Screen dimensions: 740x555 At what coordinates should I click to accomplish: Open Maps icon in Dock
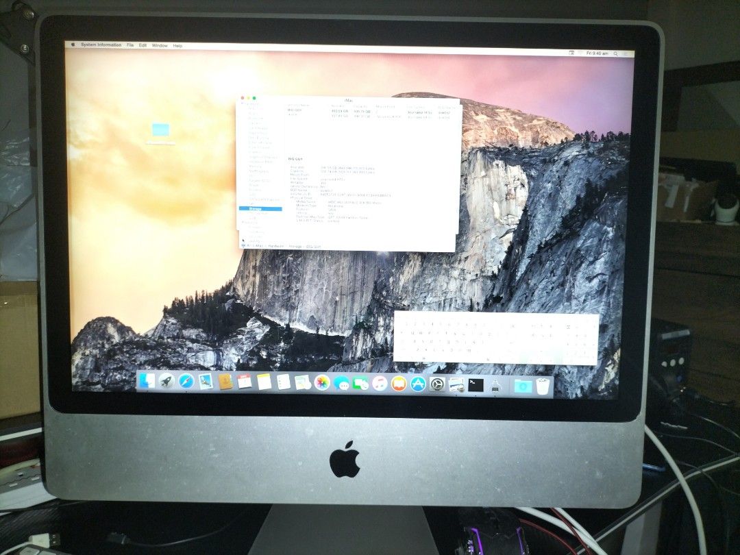tap(303, 382)
